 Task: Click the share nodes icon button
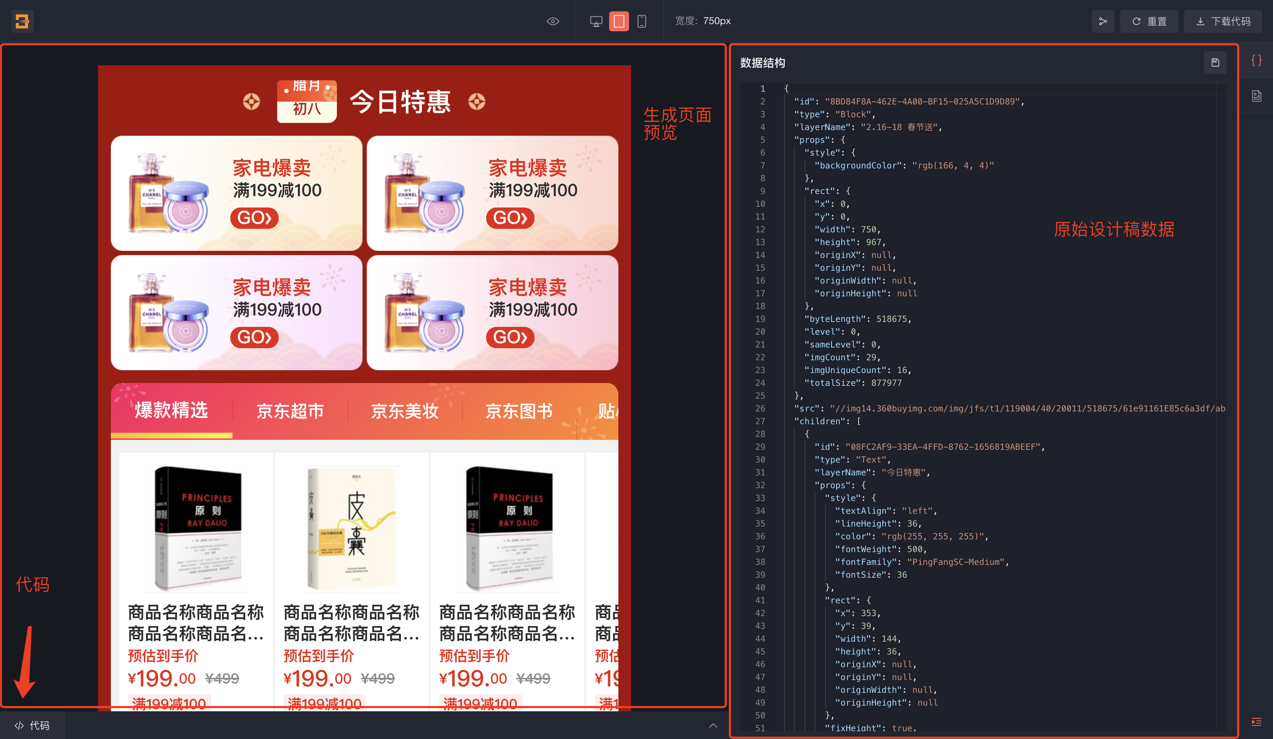click(x=1103, y=21)
